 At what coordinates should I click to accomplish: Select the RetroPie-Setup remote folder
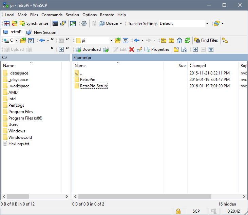(94, 86)
